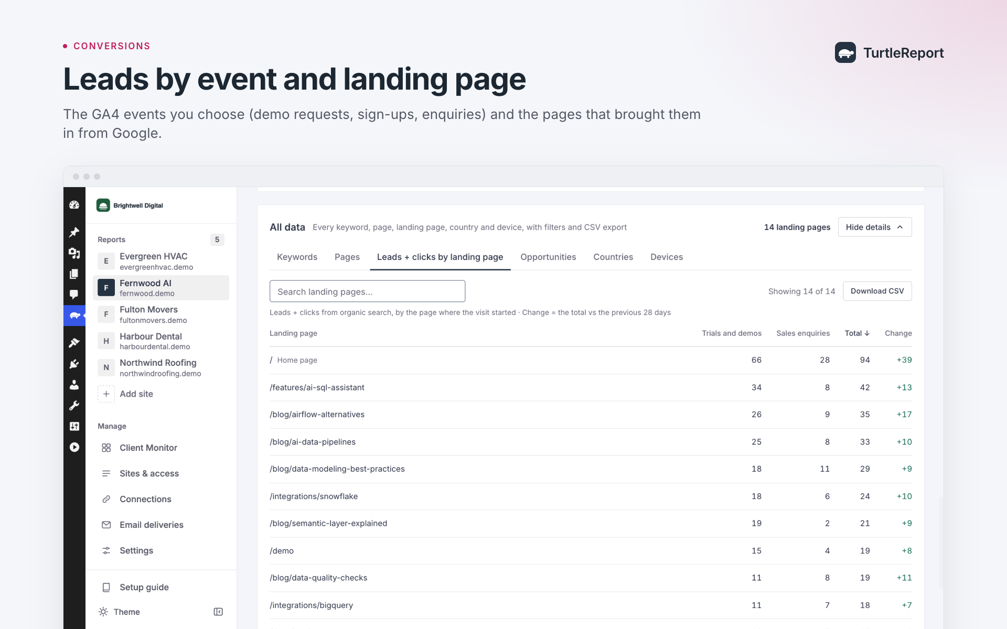1007x629 pixels.
Task: Open the Northwind Roofing report
Action: 161,367
